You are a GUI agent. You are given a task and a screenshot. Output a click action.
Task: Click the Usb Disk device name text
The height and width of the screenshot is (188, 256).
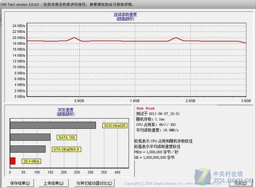[x=145, y=108]
